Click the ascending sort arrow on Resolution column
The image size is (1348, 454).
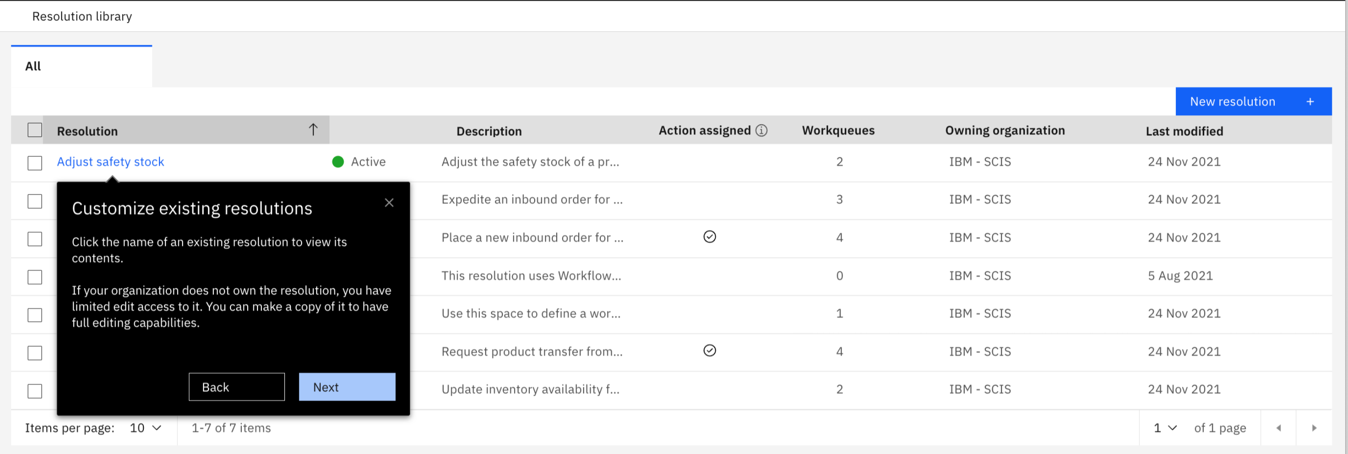click(x=313, y=130)
